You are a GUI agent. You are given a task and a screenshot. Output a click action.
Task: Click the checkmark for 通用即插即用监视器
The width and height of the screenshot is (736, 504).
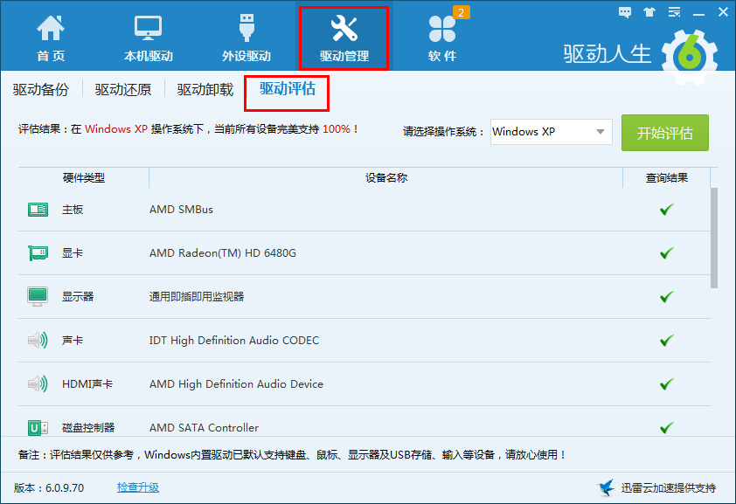pyautogui.click(x=667, y=297)
